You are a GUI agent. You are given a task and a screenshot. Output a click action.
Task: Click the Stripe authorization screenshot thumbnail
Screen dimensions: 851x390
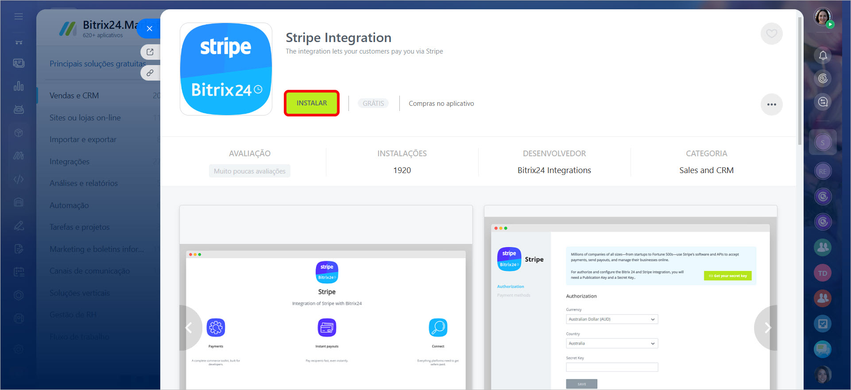tap(630, 301)
